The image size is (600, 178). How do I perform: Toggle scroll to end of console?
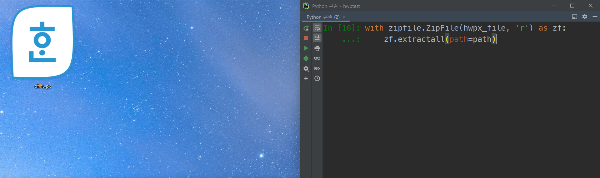[x=317, y=38]
